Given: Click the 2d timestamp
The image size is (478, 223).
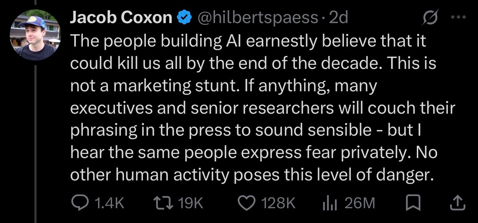Looking at the screenshot, I should [x=338, y=18].
